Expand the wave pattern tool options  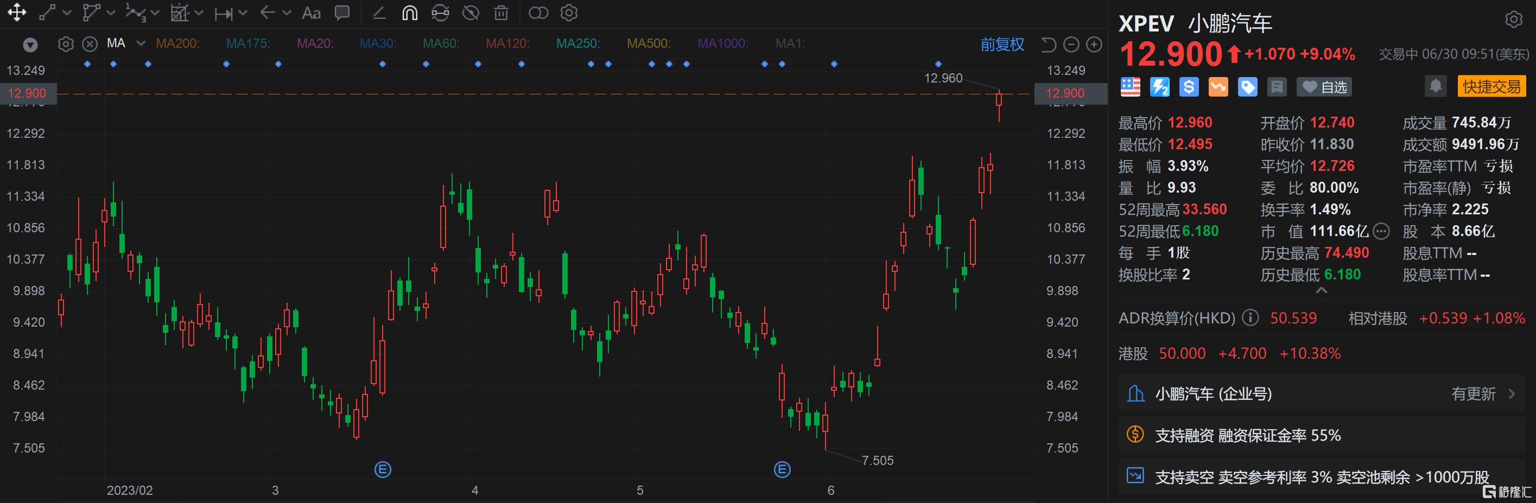tap(155, 12)
